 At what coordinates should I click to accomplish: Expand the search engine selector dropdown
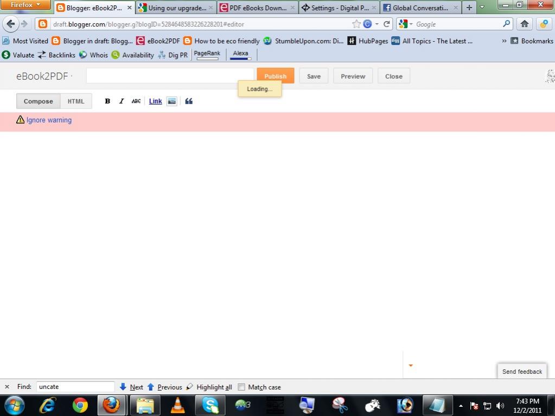(411, 24)
